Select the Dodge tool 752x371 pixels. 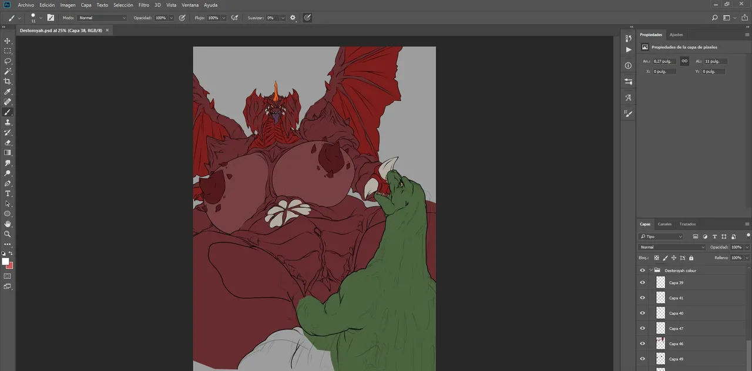(x=8, y=173)
